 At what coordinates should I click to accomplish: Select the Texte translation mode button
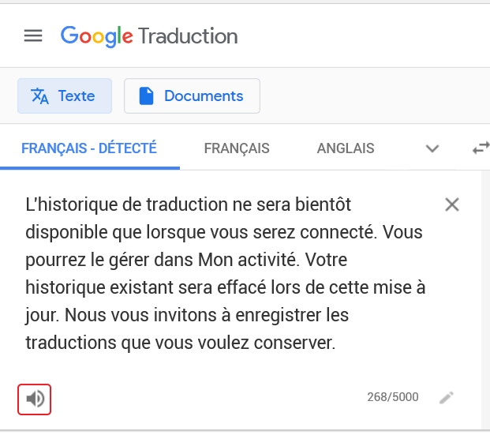click(x=65, y=96)
